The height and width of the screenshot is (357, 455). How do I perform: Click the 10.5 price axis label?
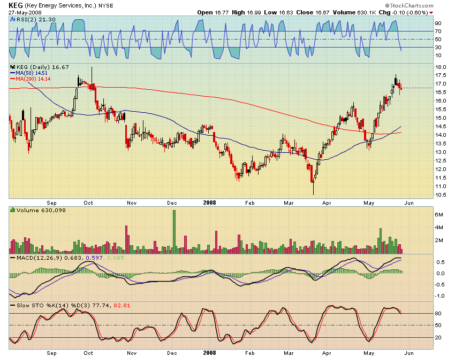click(x=441, y=195)
